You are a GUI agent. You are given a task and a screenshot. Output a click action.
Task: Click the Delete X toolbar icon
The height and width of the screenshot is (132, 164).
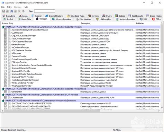pyautogui.click(x=19, y=11)
